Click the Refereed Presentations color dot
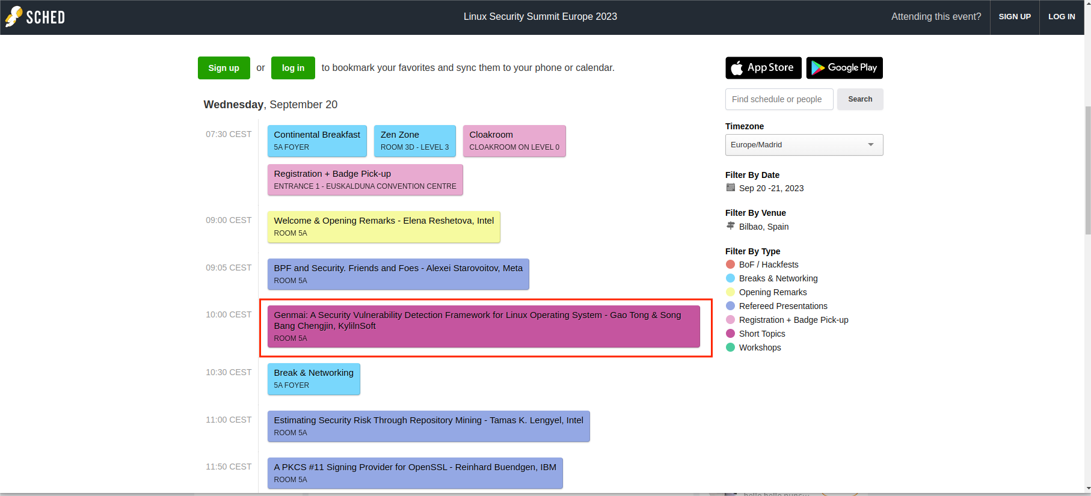The width and height of the screenshot is (1091, 496). click(731, 306)
